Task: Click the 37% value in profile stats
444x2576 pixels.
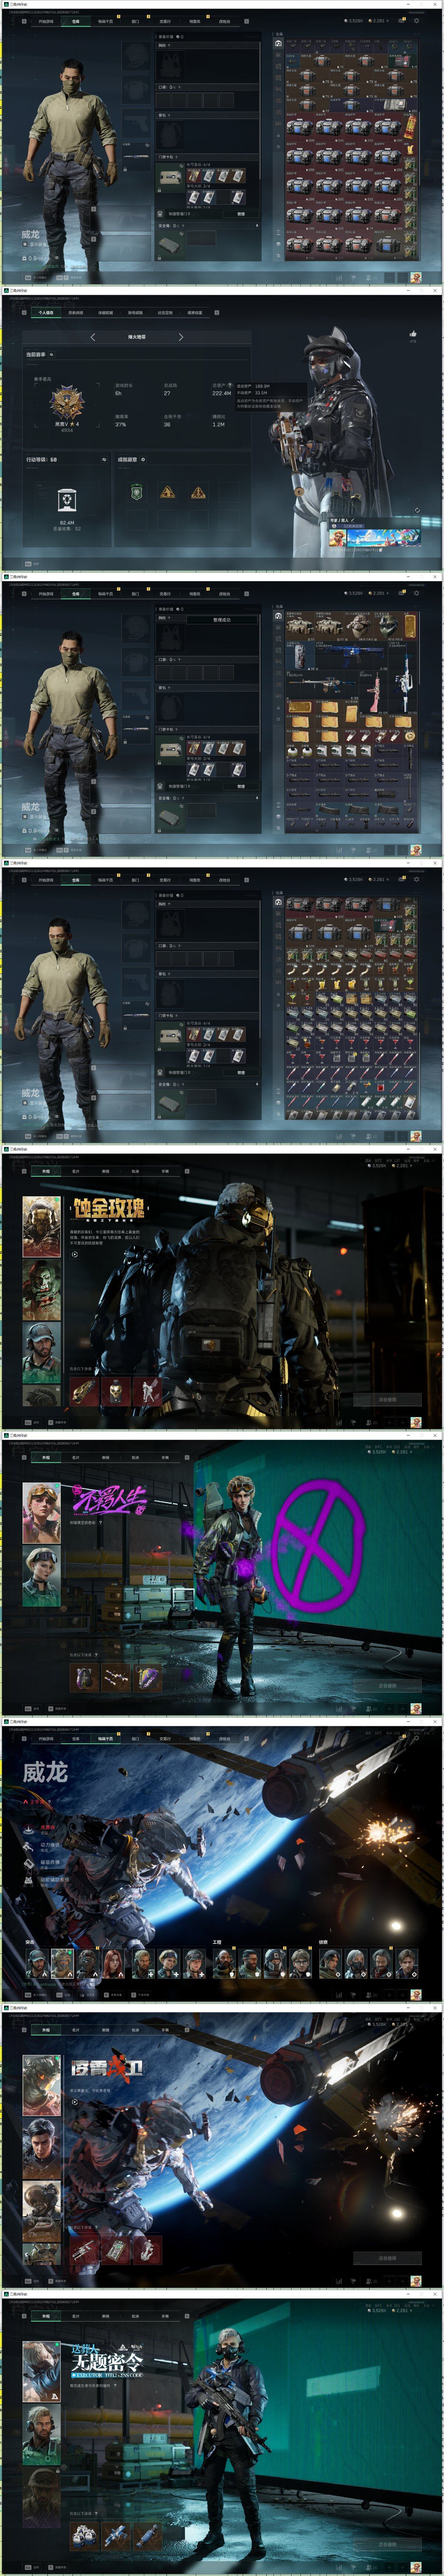Action: pos(121,424)
